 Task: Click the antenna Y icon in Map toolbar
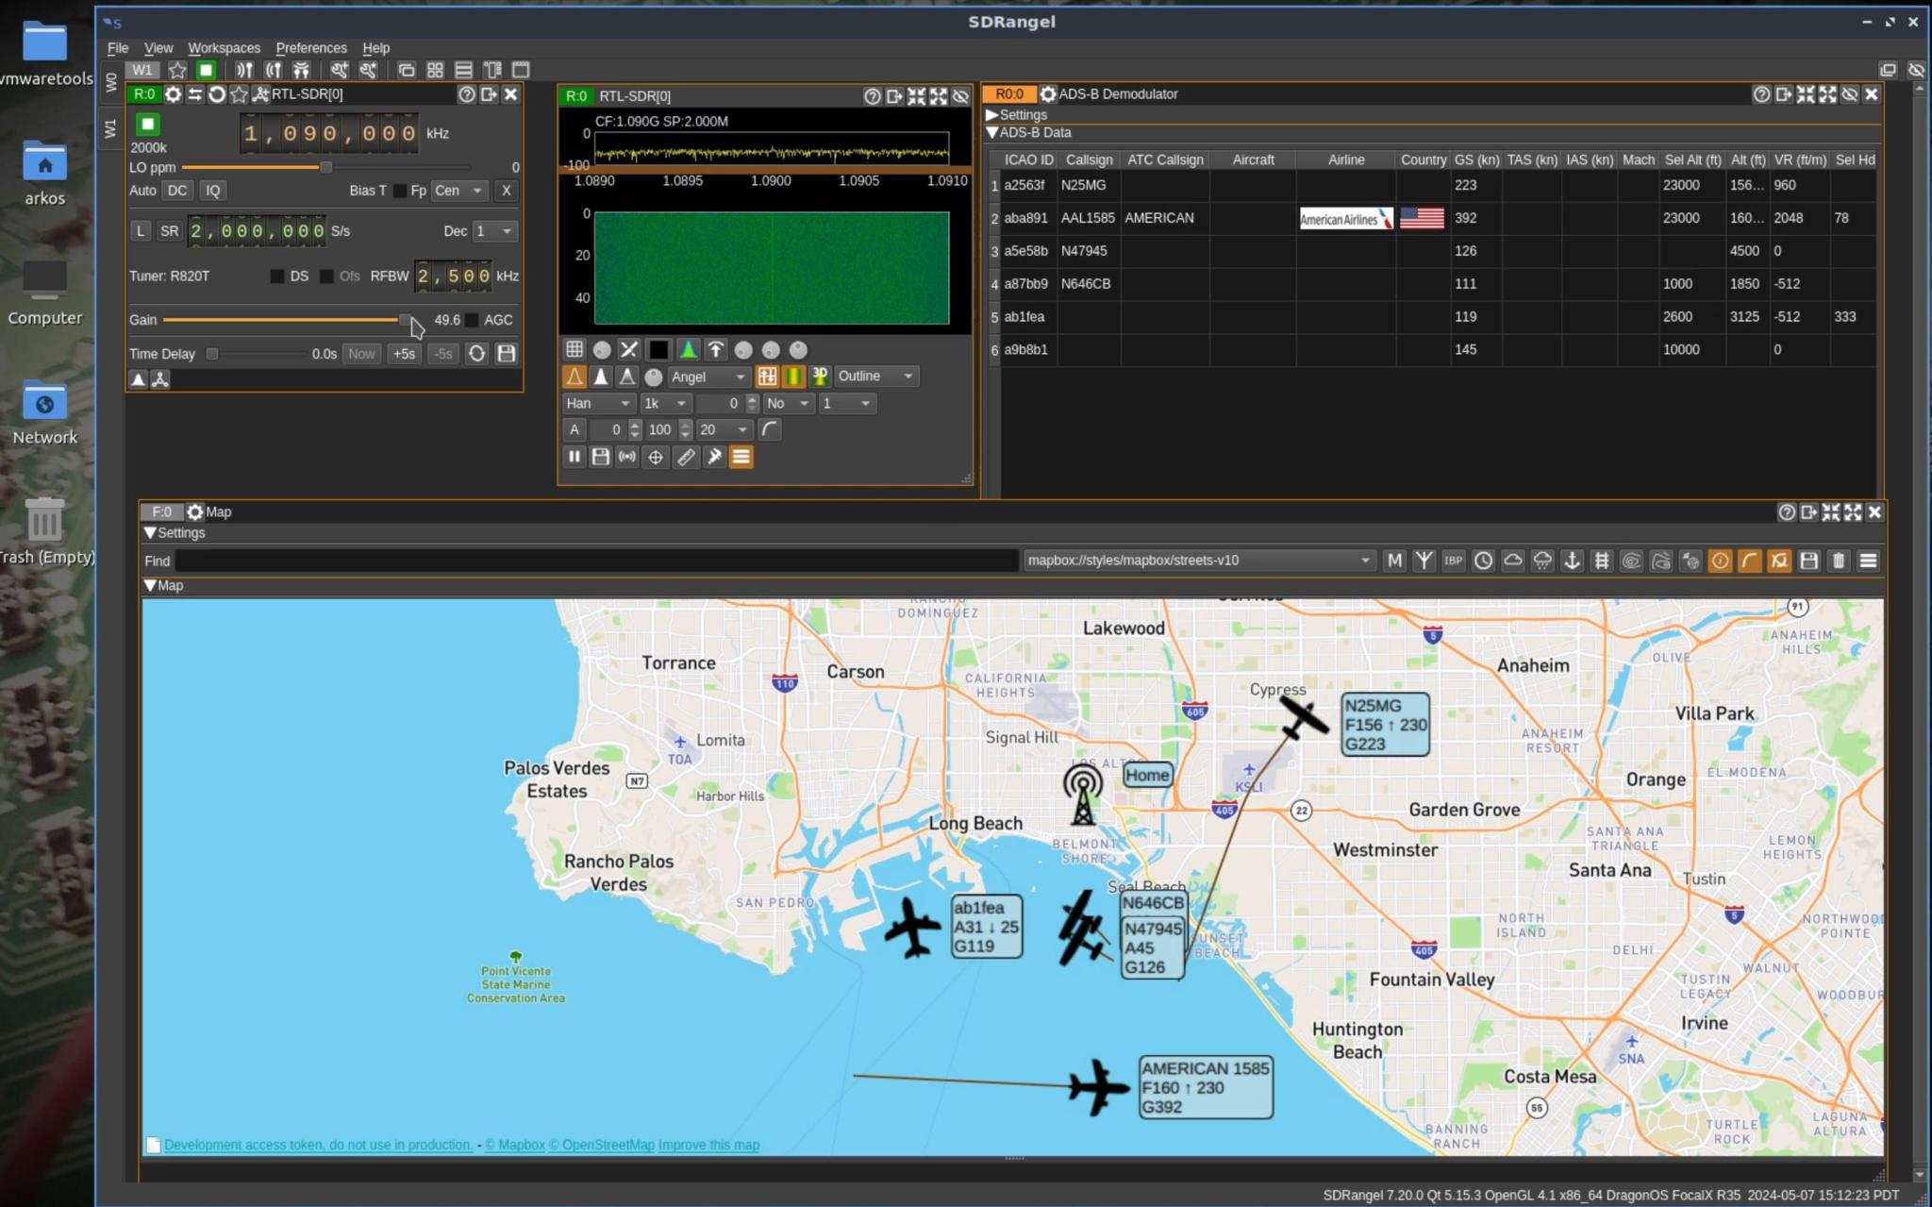point(1424,562)
